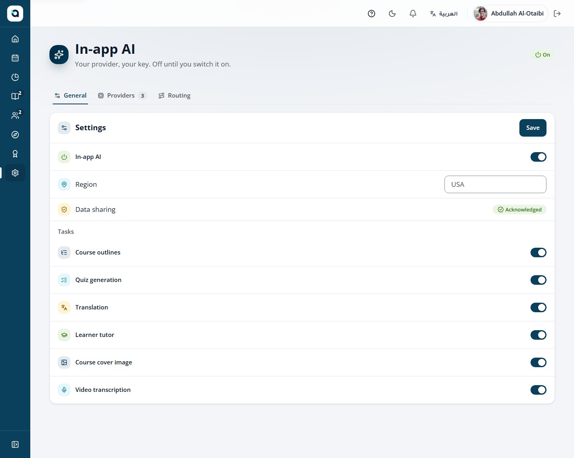Disable the Learner tutor switch

point(538,335)
